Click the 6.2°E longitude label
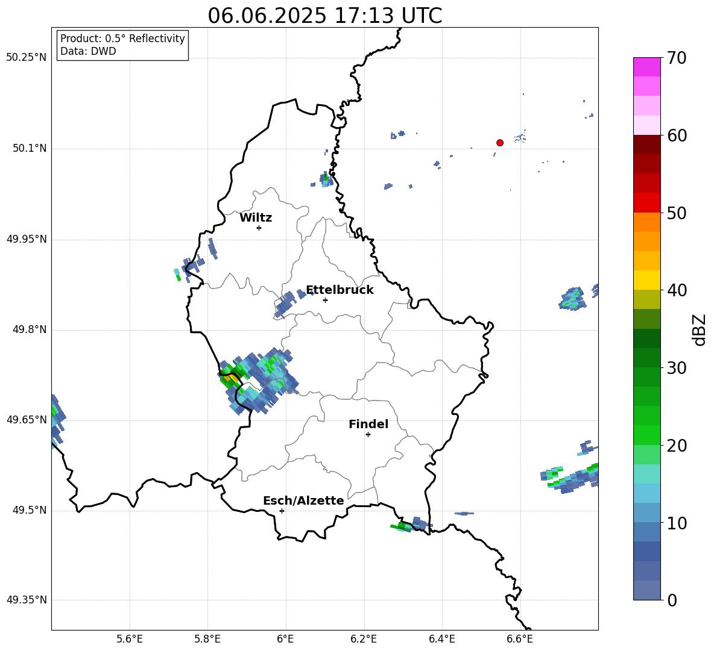Image resolution: width=714 pixels, height=651 pixels. coord(364,639)
